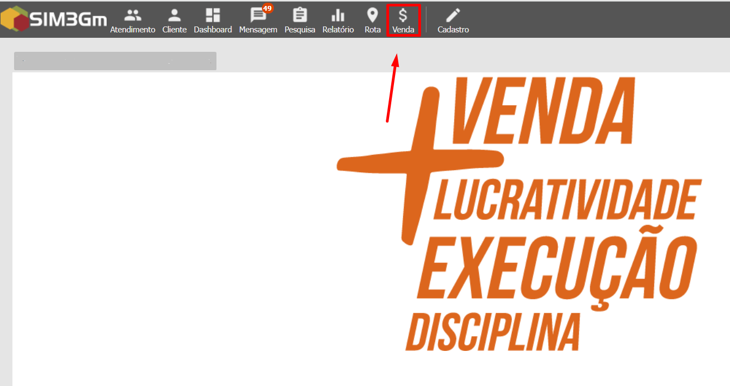Viewport: 730px width, 386px height.
Task: Open the Pesquisa clipboard menu
Action: coord(300,21)
